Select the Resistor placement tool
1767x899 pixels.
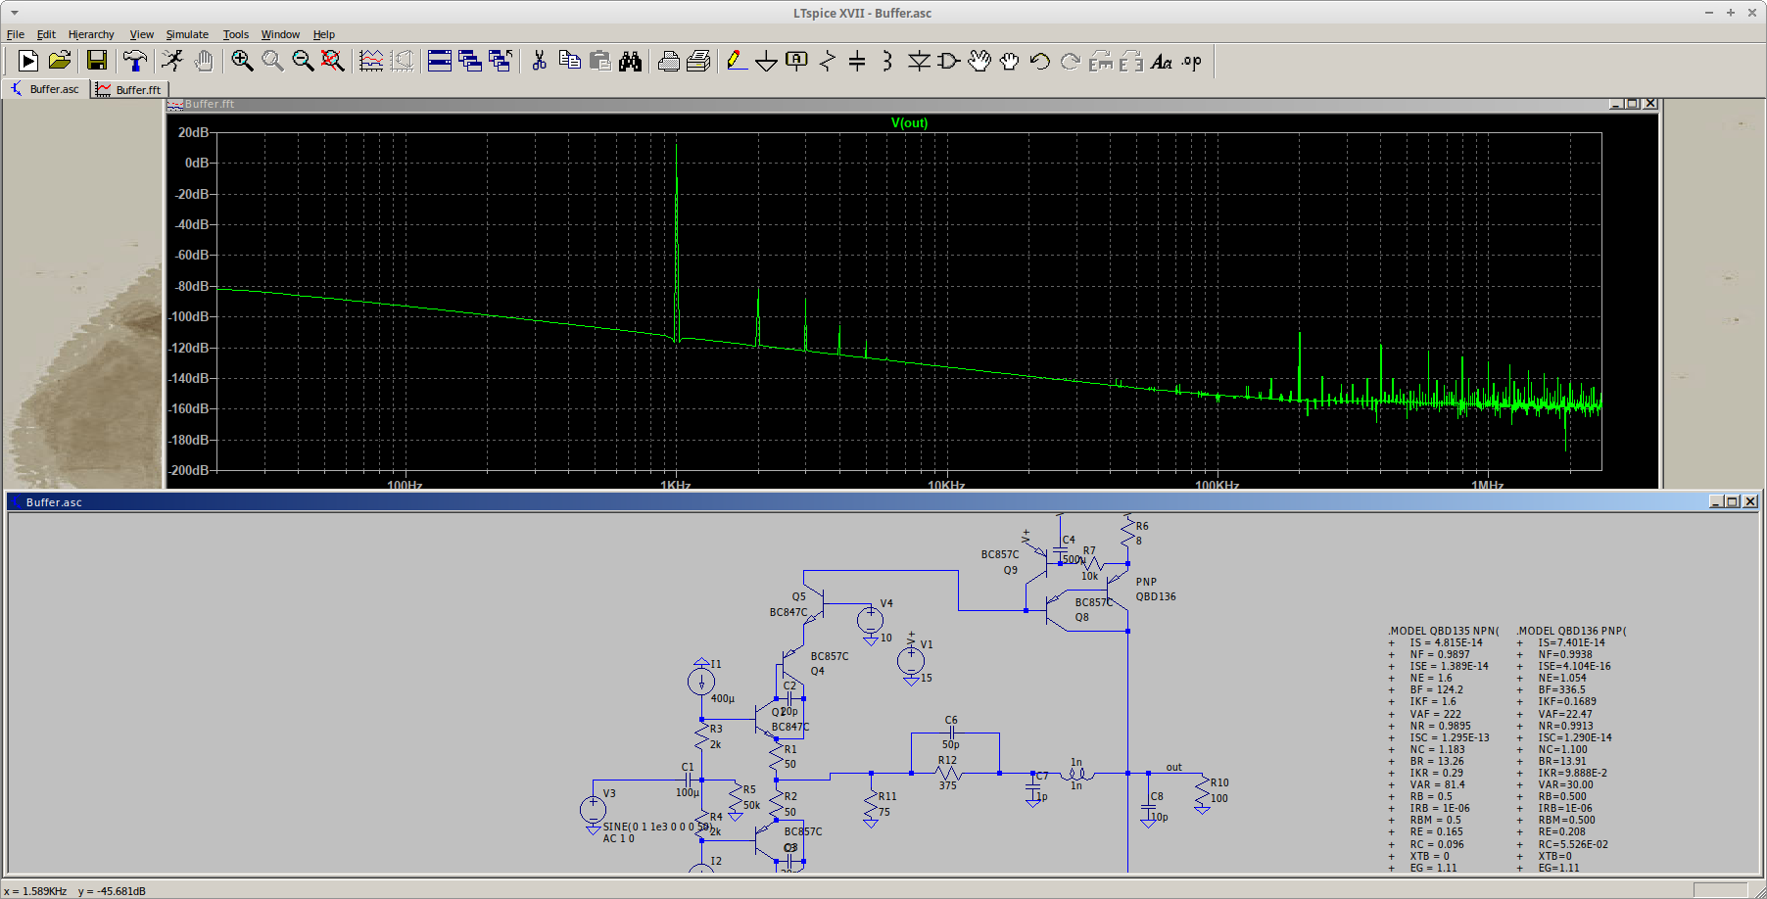tap(828, 61)
